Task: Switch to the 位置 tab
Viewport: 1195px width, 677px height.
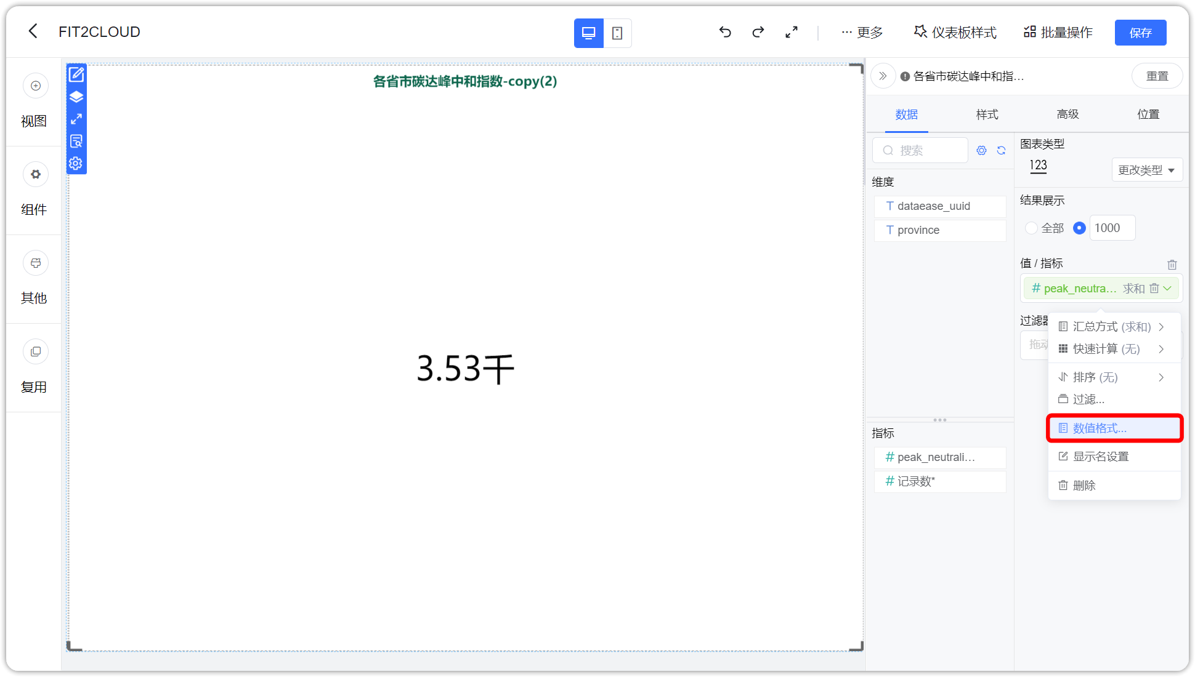Action: (x=1148, y=114)
